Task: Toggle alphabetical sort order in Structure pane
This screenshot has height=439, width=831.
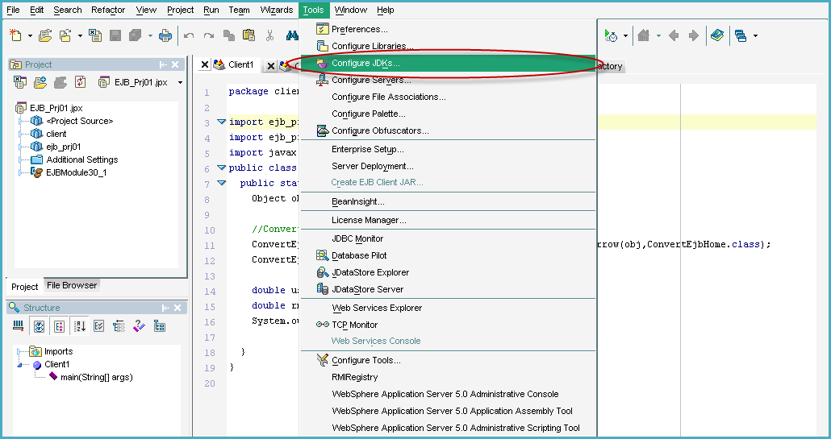Action: pos(80,326)
